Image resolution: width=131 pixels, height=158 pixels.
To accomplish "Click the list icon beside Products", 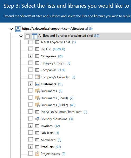I will click(x=37, y=147).
